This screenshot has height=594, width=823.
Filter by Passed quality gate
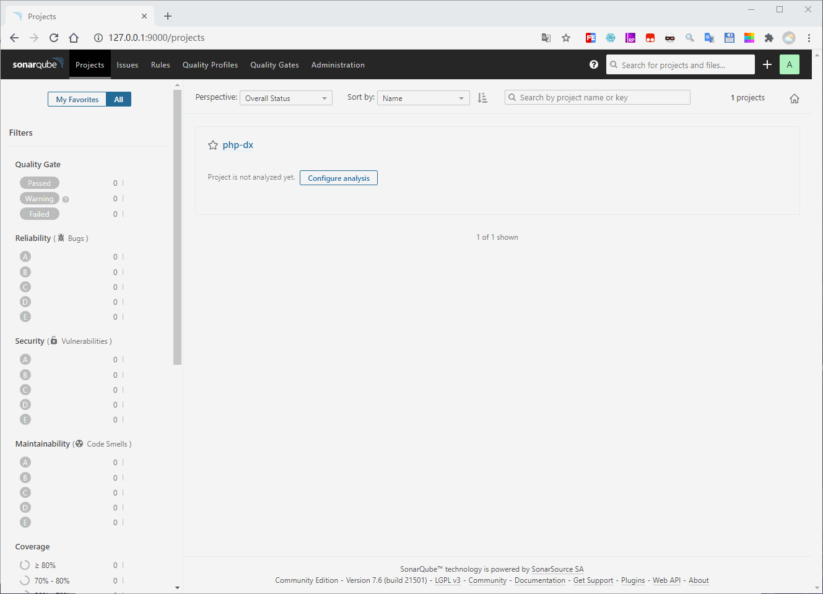(40, 183)
